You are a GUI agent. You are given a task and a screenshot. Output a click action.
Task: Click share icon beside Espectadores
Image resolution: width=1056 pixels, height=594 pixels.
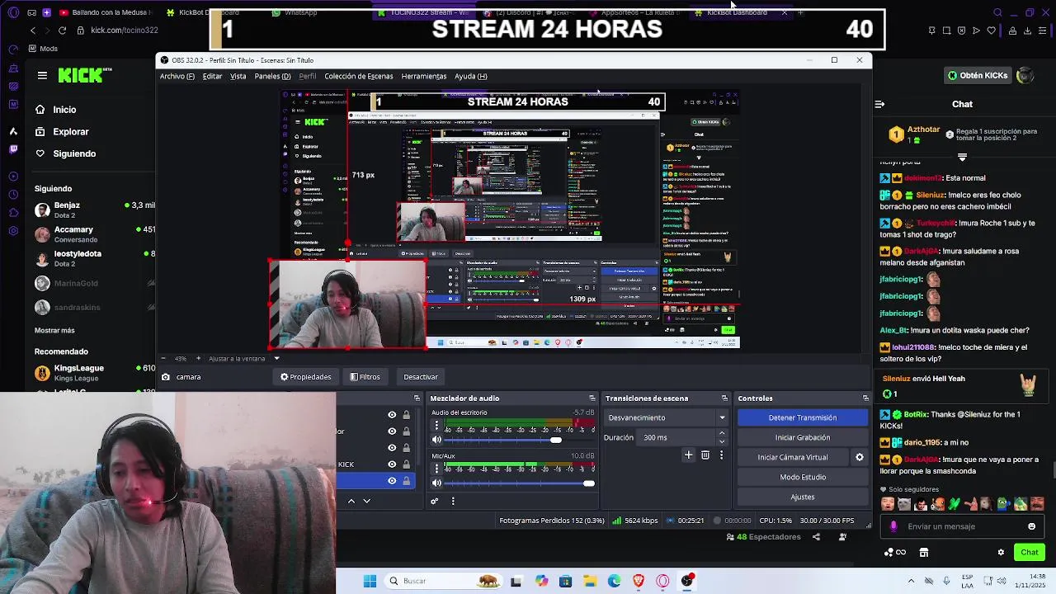(816, 537)
